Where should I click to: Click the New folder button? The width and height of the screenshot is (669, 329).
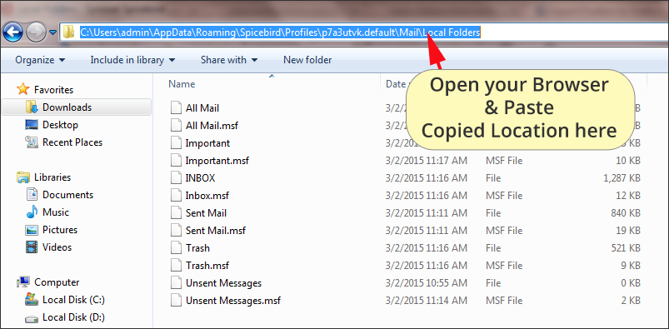(x=307, y=60)
